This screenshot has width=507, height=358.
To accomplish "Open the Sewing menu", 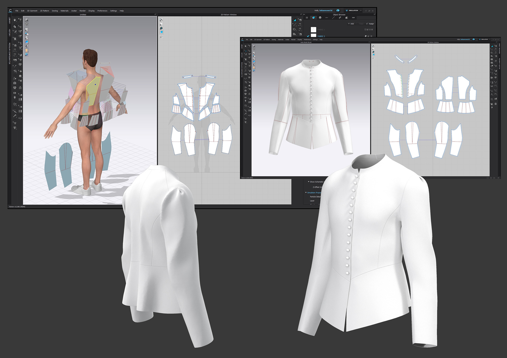I will click(x=55, y=11).
